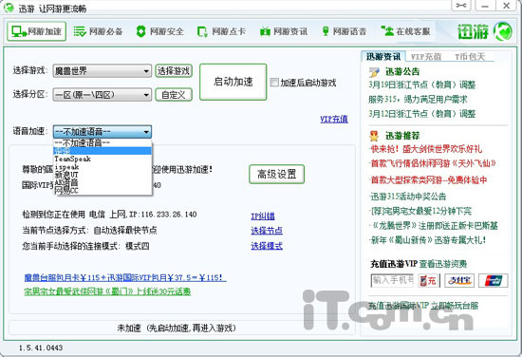The height and width of the screenshot is (357, 522).
Task: Click the 迅游 green globe logo
Action: pyautogui.click(x=503, y=31)
